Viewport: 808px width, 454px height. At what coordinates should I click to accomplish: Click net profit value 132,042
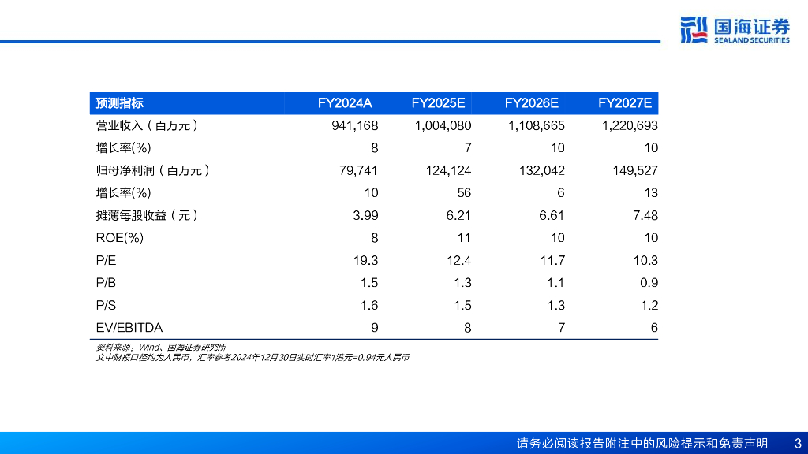[541, 170]
